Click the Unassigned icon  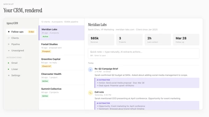9,50
